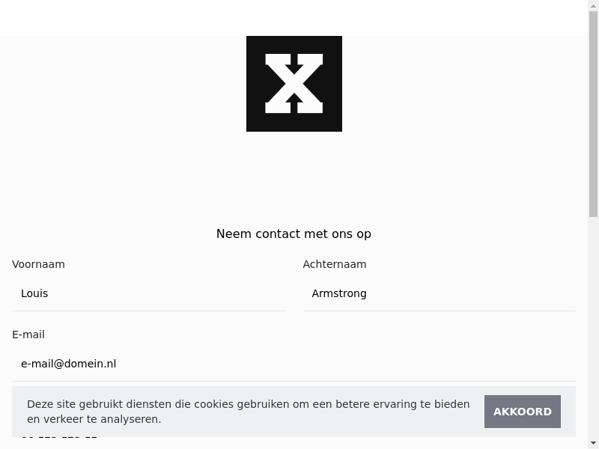
Task: Click the 'Louis' placeholder text
Action: click(x=34, y=294)
